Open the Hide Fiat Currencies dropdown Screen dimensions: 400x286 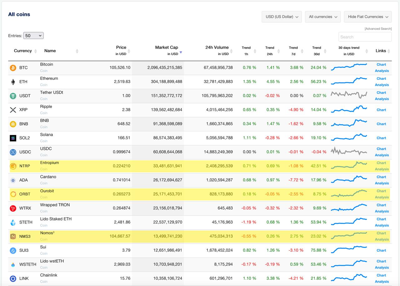click(367, 17)
